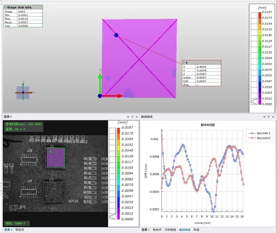Screen dimensions: 277x233
Task: Switch to the 图像 0 tab
Action: [8, 230]
